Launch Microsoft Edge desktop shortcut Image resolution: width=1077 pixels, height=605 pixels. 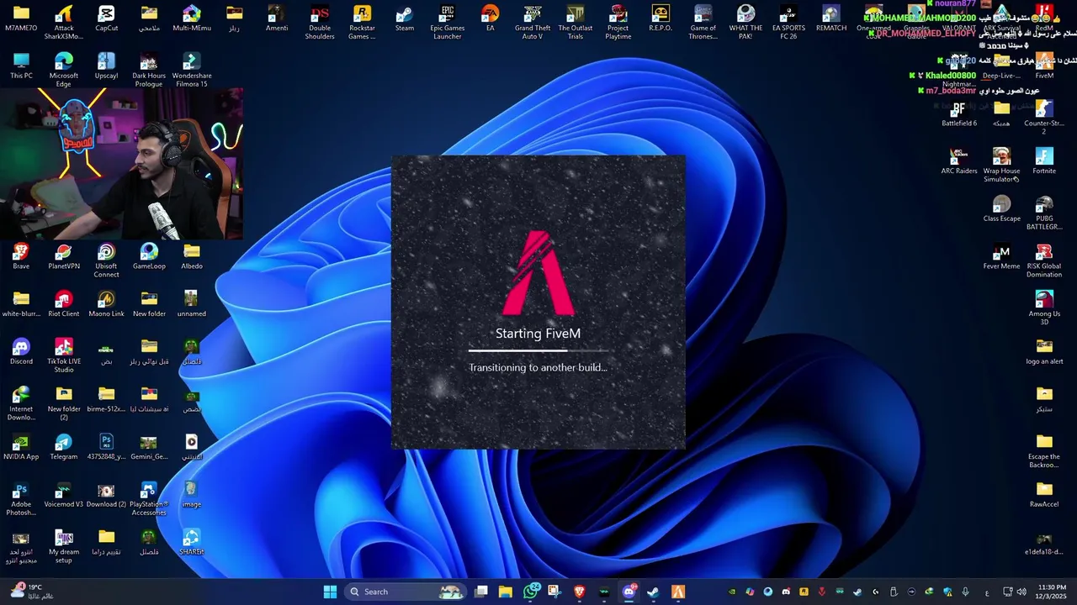64,70
